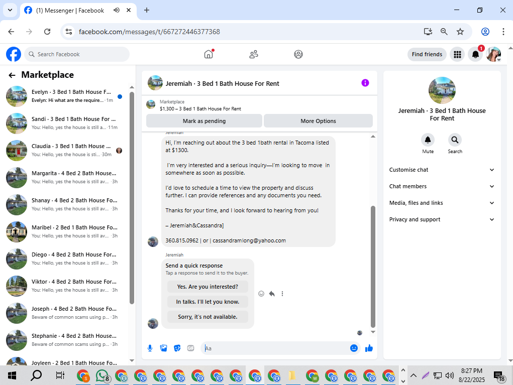
Task: Open Chrome three-dot menu
Action: tap(503, 32)
